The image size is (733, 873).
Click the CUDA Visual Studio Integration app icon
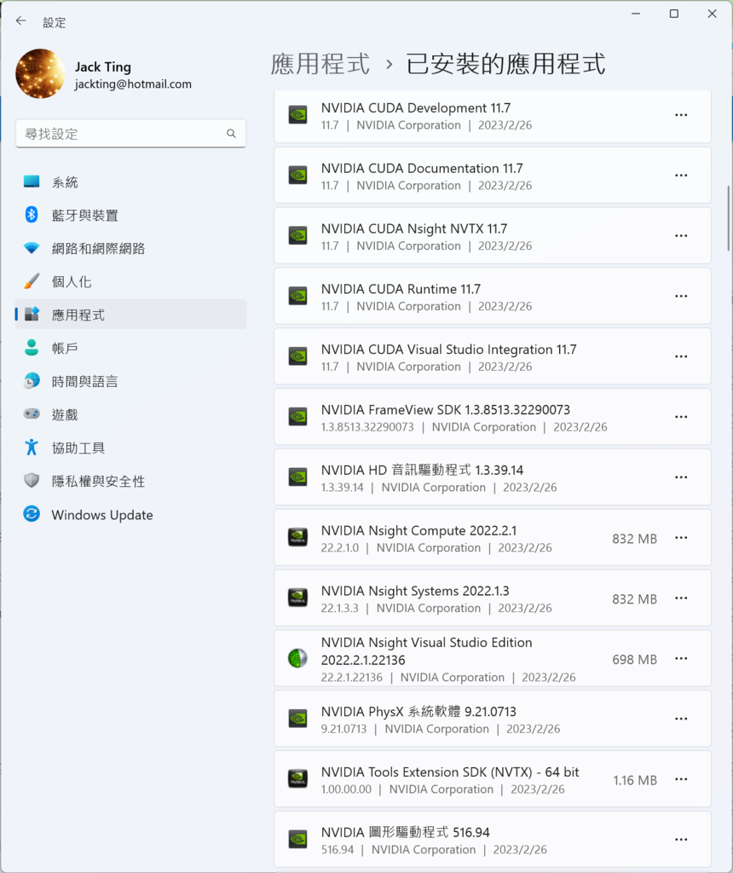point(297,356)
